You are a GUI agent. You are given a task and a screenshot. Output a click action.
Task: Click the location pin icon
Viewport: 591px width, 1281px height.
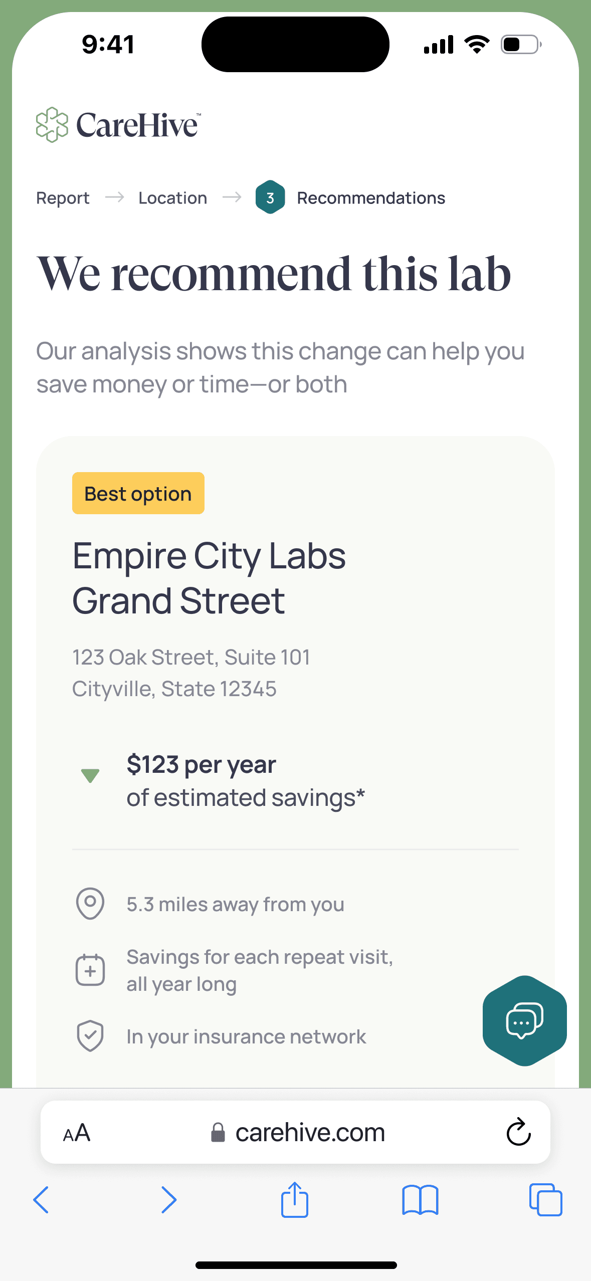(90, 904)
